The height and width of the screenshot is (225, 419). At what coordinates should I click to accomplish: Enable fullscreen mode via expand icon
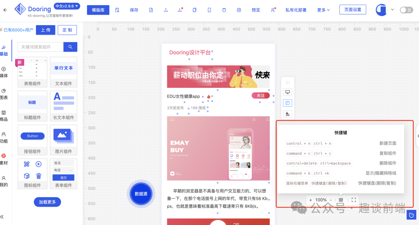(353, 200)
